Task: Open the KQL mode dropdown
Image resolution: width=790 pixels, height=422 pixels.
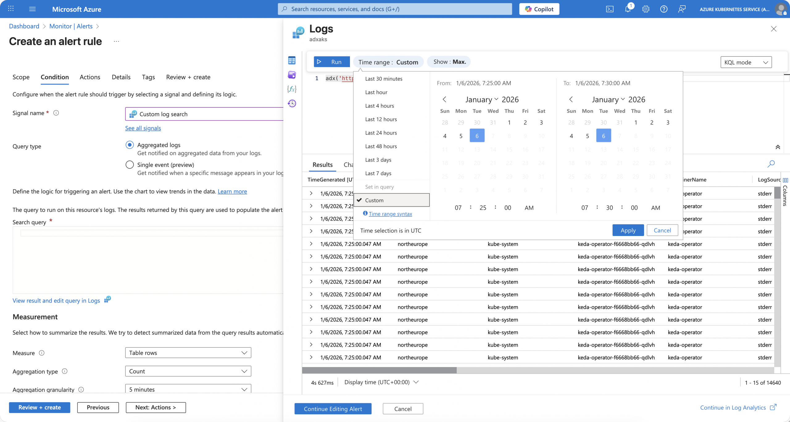Action: pyautogui.click(x=746, y=62)
